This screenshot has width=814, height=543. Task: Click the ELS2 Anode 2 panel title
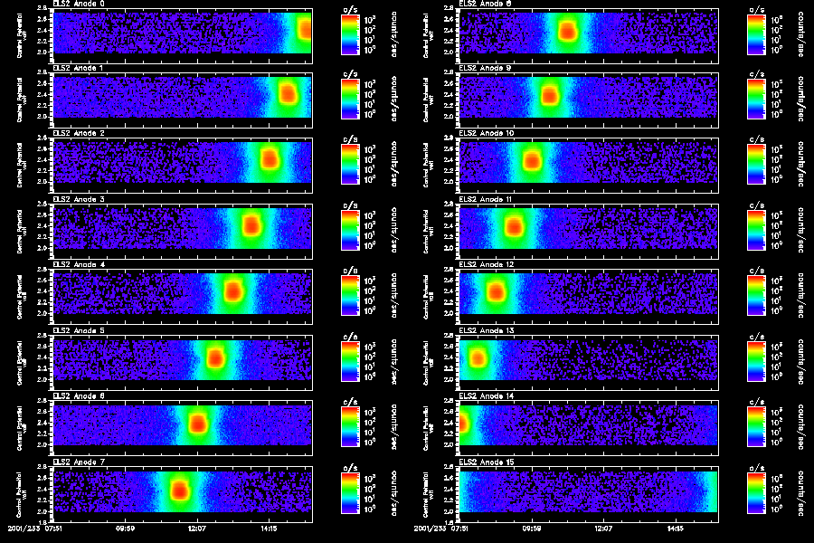pyautogui.click(x=79, y=134)
